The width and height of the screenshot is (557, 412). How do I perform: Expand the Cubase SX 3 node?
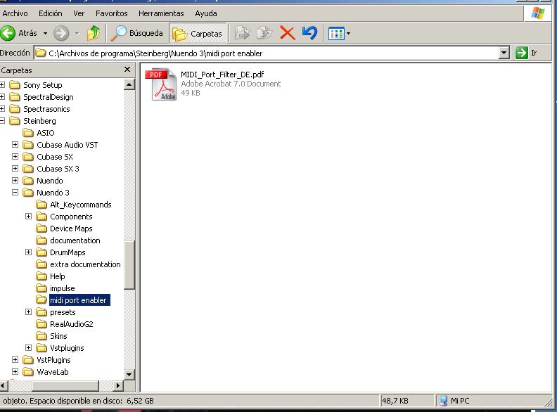point(15,168)
